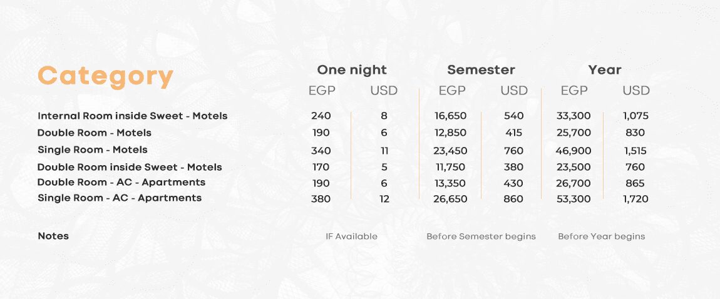The width and height of the screenshot is (720, 299).
Task: Select the Single Room - Motels row label
Action: coord(93,149)
